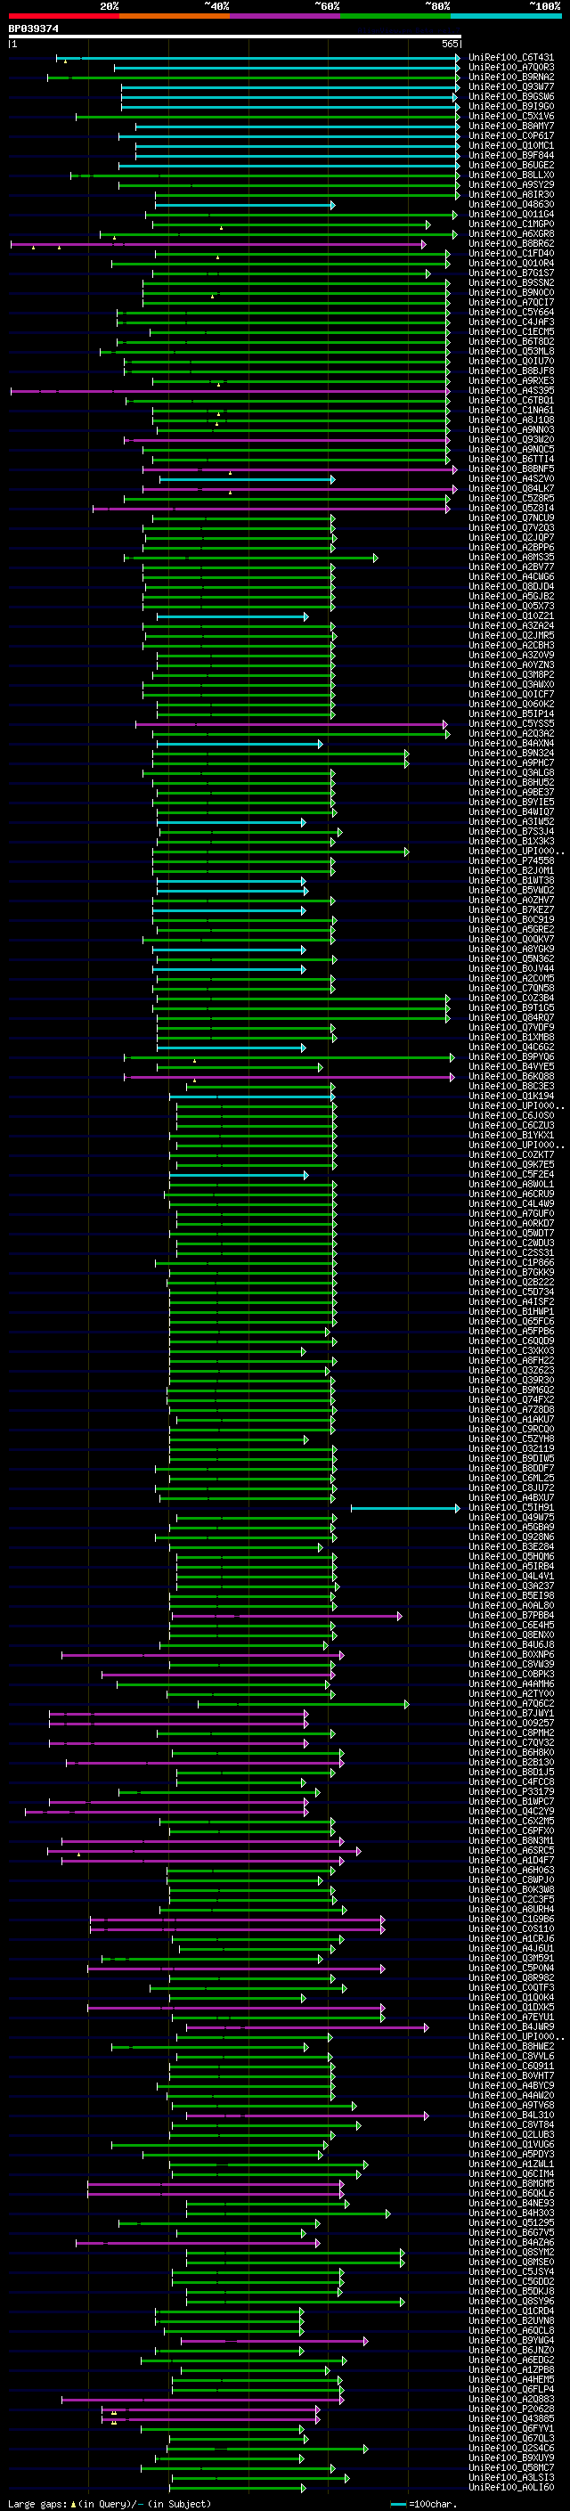The width and height of the screenshot is (570, 2511).
Task: Click hit label UniRef100_B8MGM5
Action: coord(511,2183)
